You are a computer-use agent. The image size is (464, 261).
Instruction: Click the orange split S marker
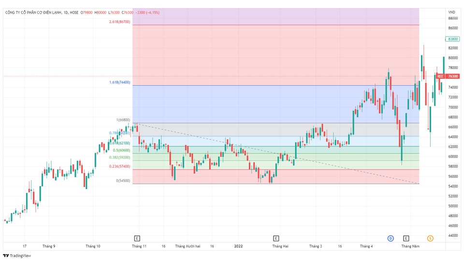(430, 238)
